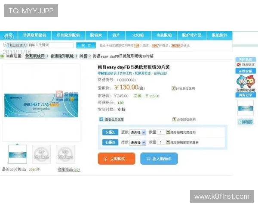Focus the keyword search input box
Viewport: 258px width, 207px height.
[51, 45]
